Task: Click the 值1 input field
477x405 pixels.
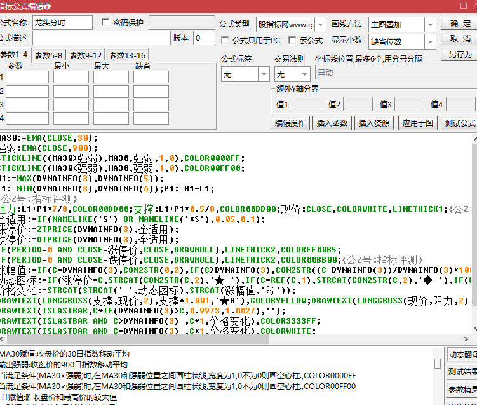Action: pyautogui.click(x=306, y=104)
